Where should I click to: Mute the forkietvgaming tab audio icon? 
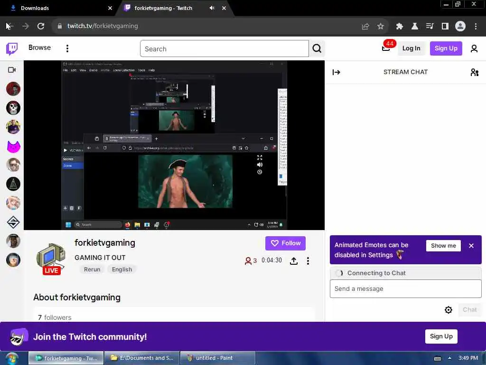click(x=212, y=8)
